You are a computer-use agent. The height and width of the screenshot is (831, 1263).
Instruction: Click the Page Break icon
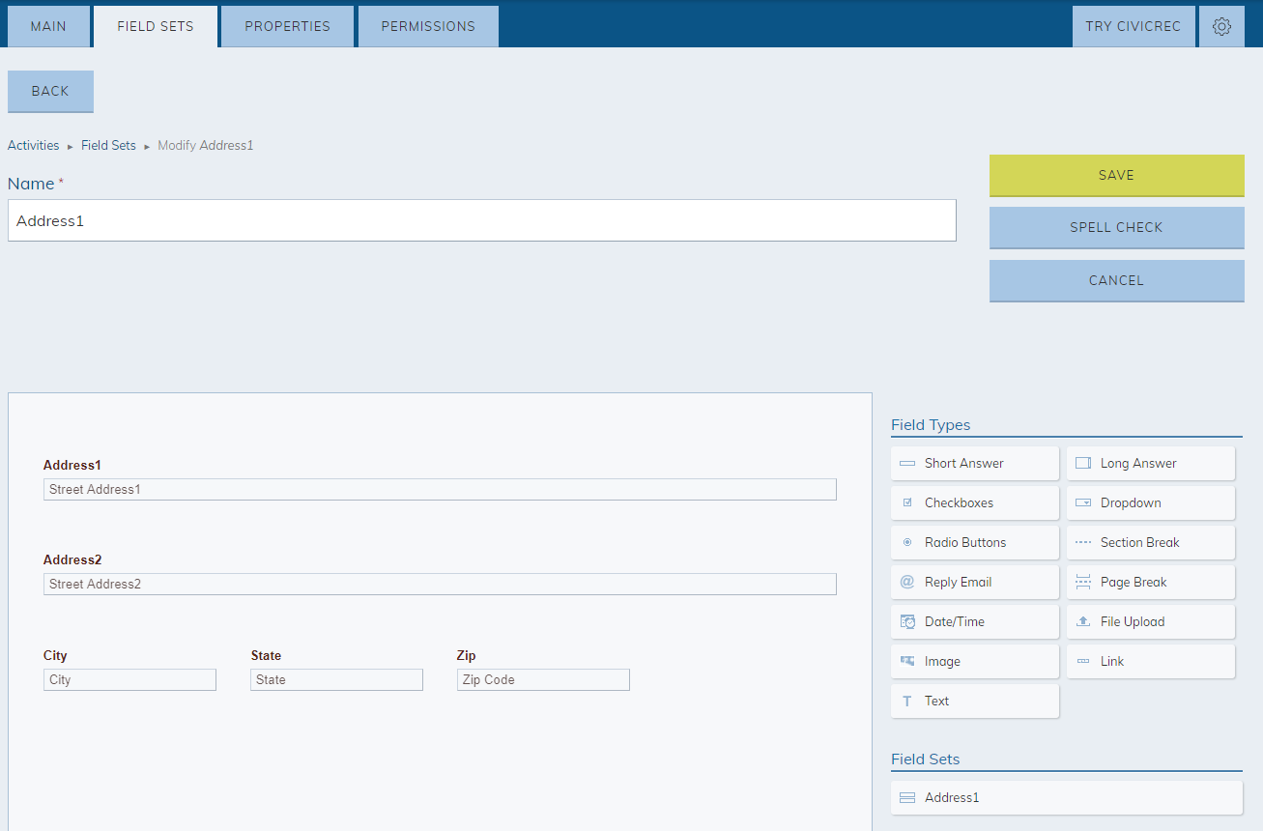coord(1083,583)
